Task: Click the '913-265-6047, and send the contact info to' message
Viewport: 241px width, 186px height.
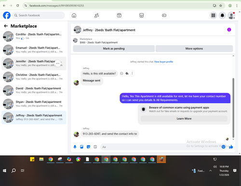Action: 110,134
